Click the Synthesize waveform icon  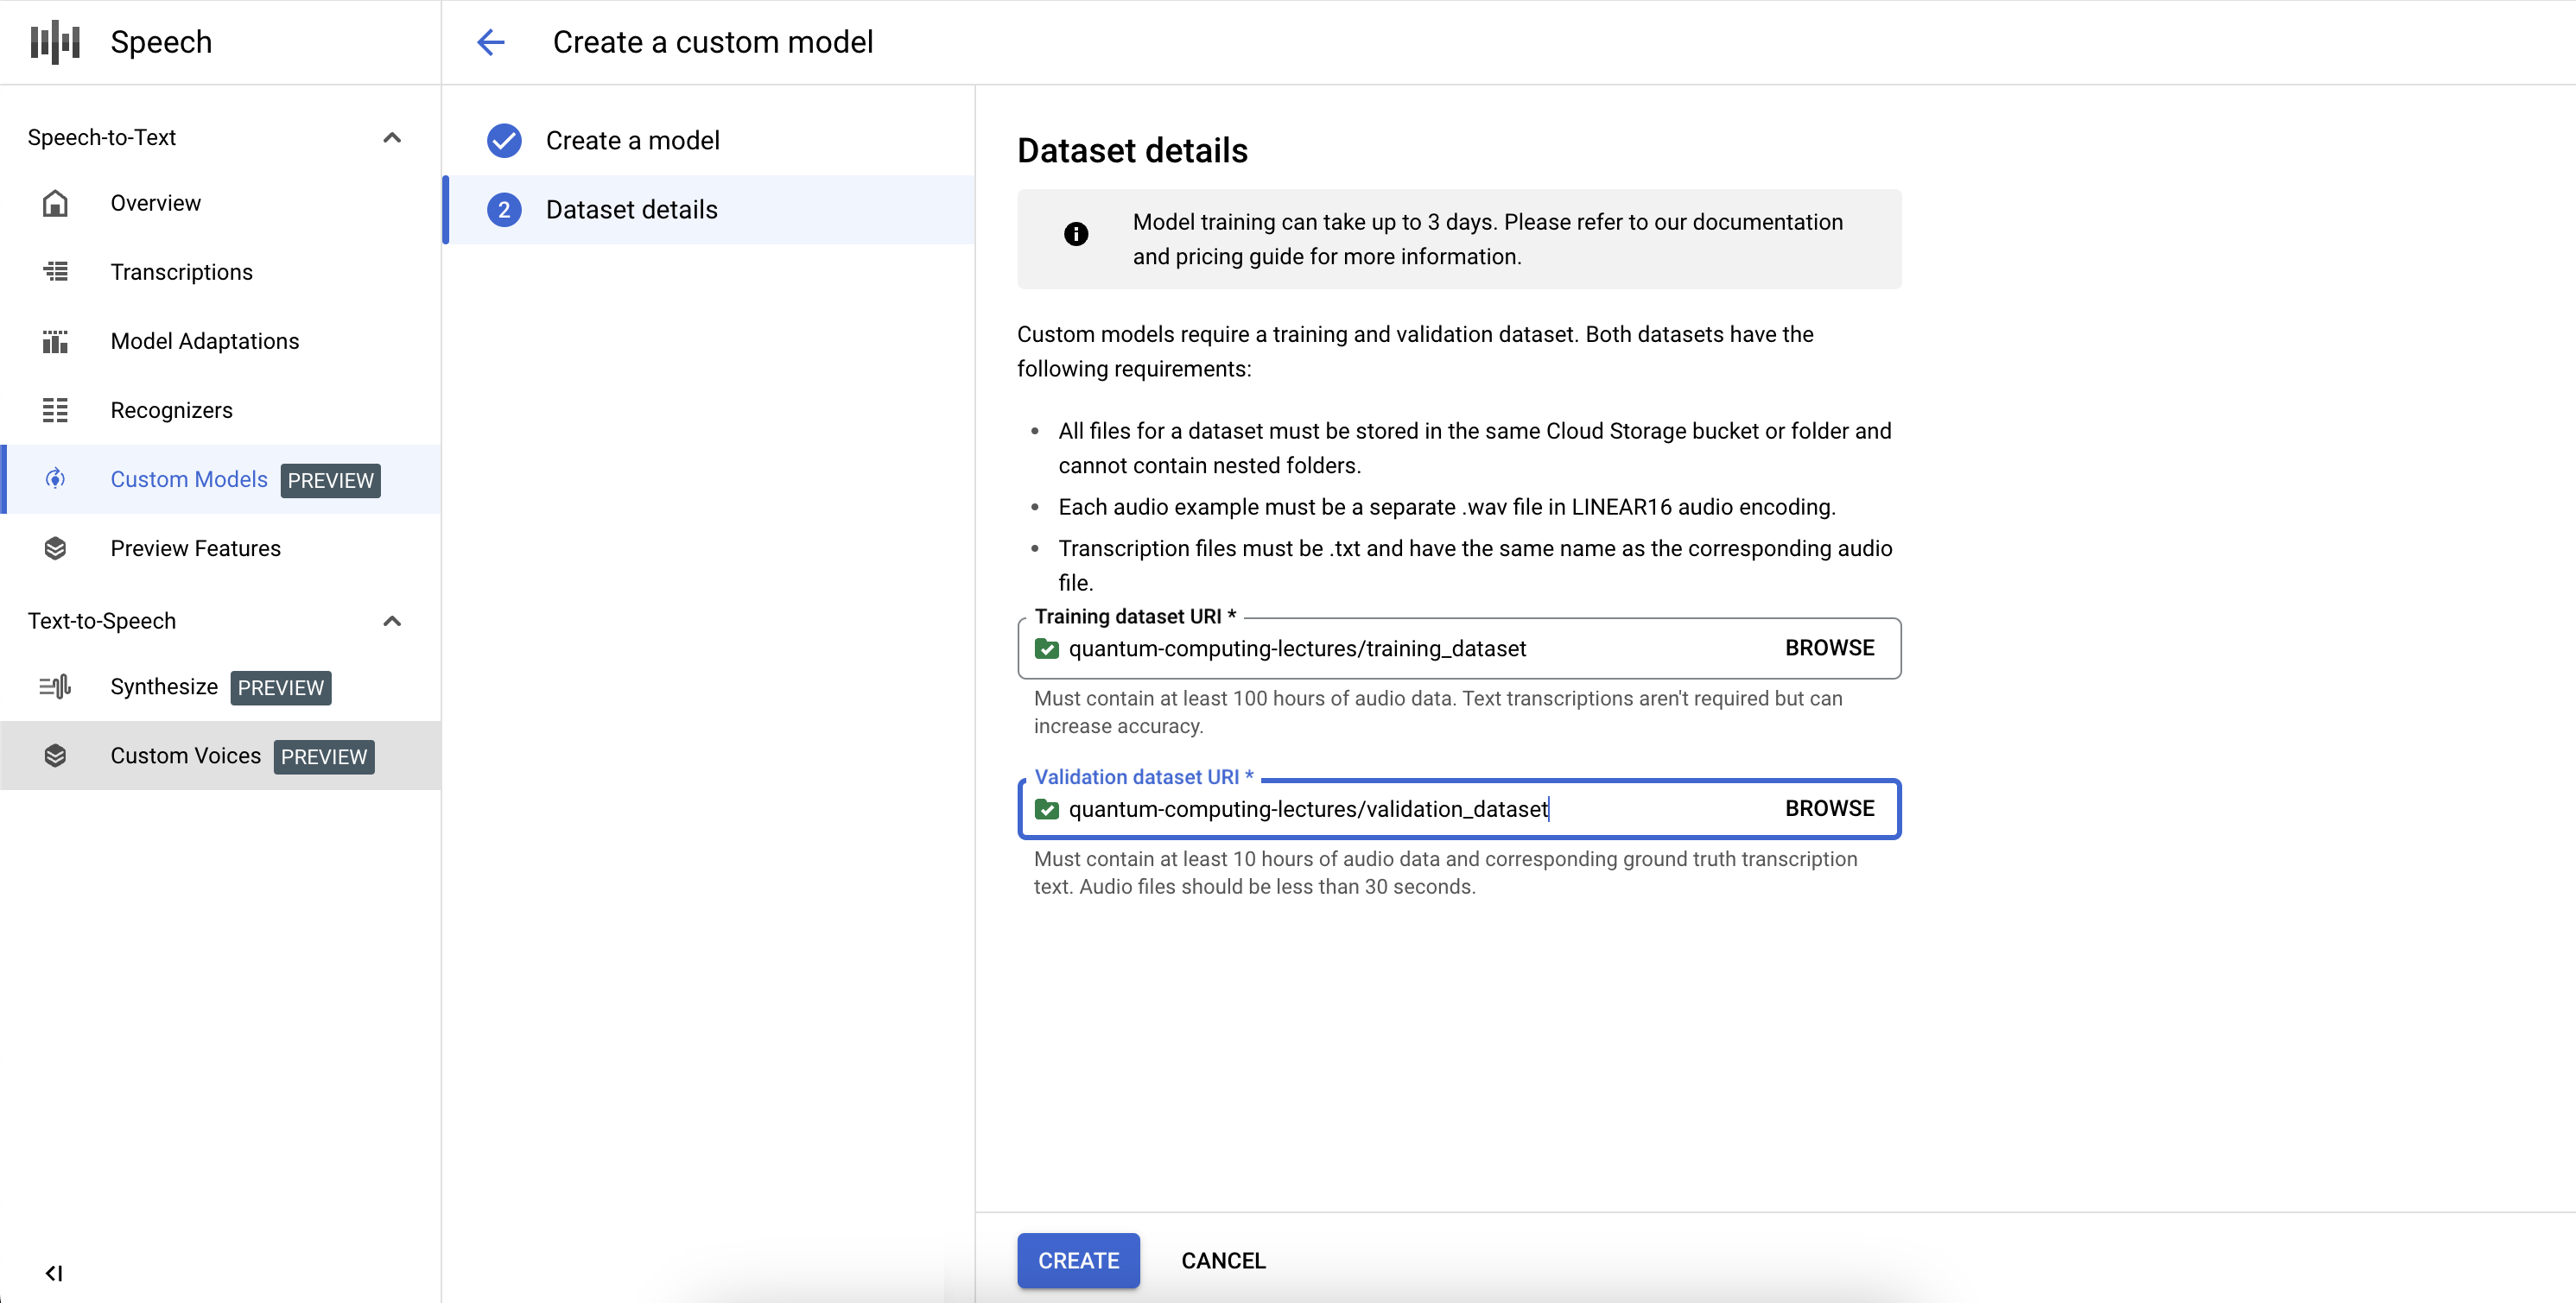(56, 686)
